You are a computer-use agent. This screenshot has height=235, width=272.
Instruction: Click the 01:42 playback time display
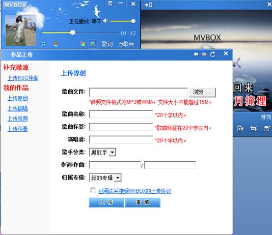coord(128,33)
